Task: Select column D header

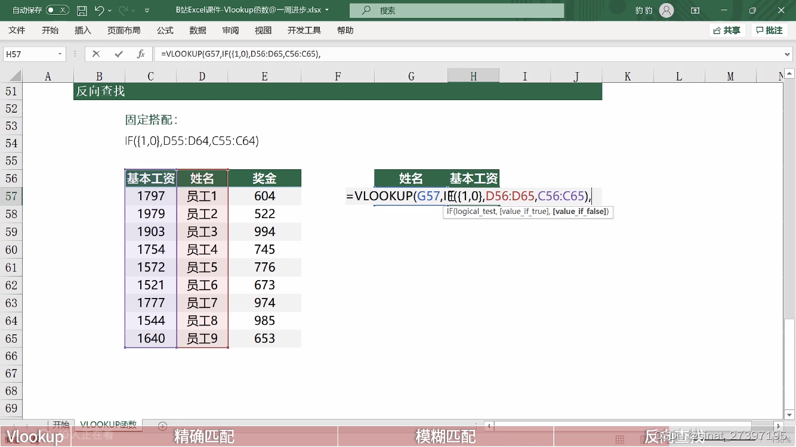Action: coord(202,76)
